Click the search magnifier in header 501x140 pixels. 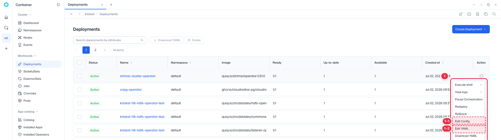tap(494, 14)
